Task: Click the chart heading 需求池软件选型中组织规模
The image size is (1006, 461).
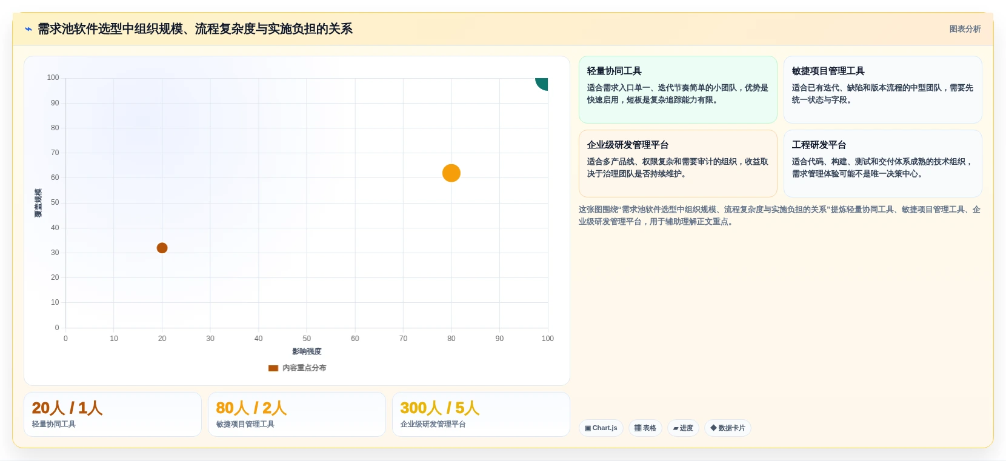Action: pyautogui.click(x=195, y=29)
